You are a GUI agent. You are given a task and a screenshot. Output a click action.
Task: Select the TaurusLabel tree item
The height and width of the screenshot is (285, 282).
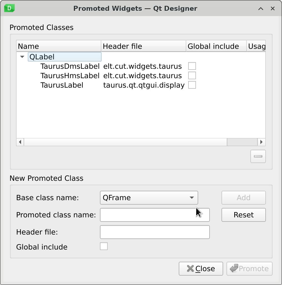[62, 85]
